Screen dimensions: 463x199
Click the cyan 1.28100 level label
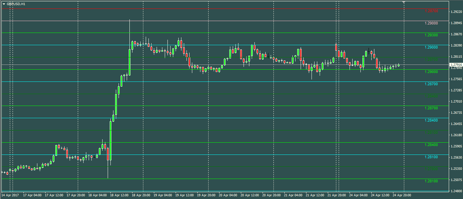click(x=431, y=157)
